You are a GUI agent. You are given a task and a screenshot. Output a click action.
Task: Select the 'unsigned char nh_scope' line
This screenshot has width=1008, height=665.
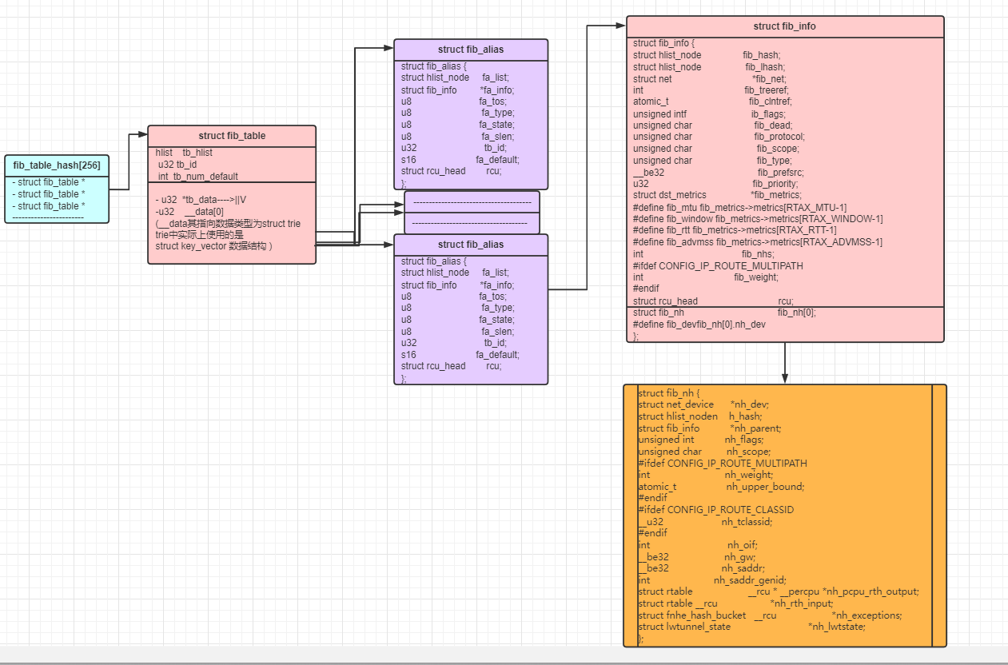(705, 451)
